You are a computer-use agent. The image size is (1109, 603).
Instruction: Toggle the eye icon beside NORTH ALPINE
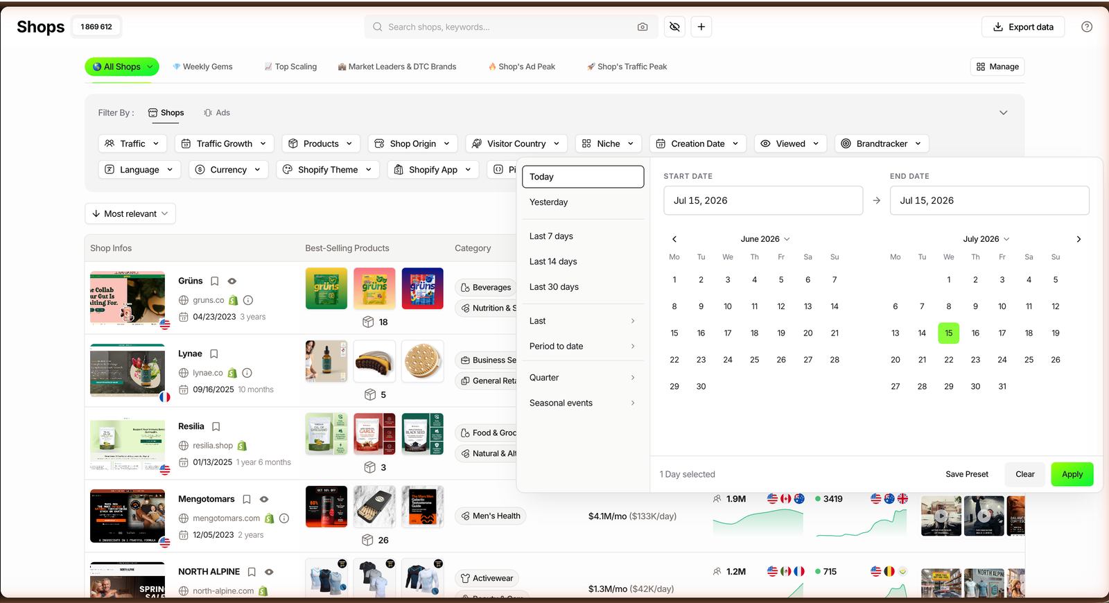coord(269,572)
